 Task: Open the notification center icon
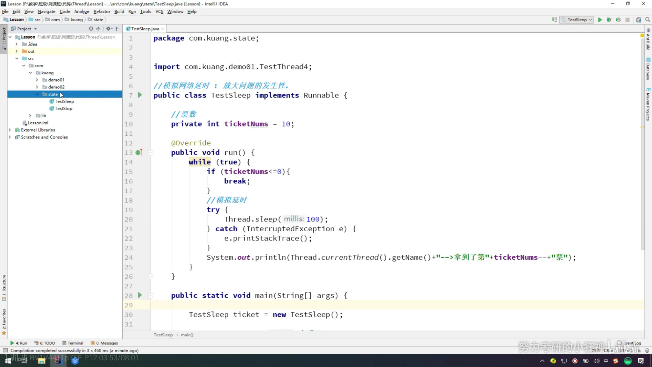641,361
